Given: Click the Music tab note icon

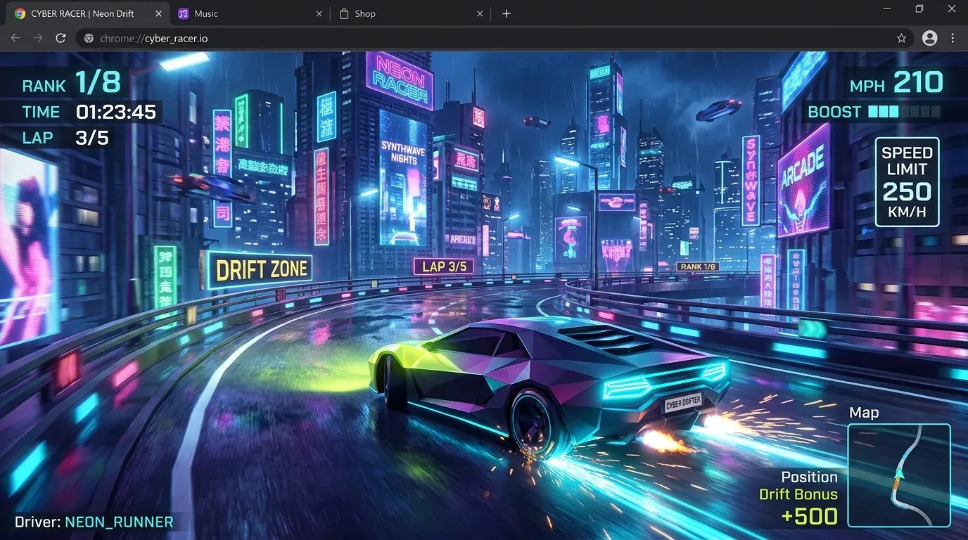Looking at the screenshot, I should pyautogui.click(x=184, y=13).
